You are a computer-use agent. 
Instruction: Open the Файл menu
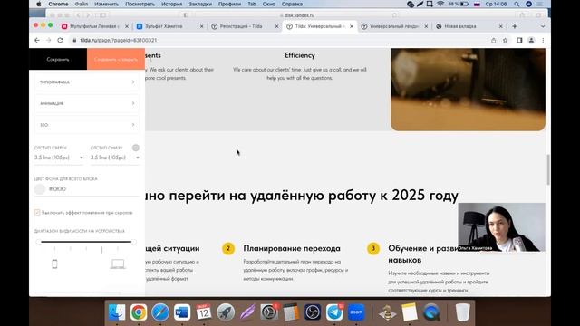82,4
